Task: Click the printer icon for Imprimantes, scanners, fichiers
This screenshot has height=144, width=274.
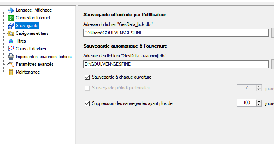Action: (x=11, y=57)
